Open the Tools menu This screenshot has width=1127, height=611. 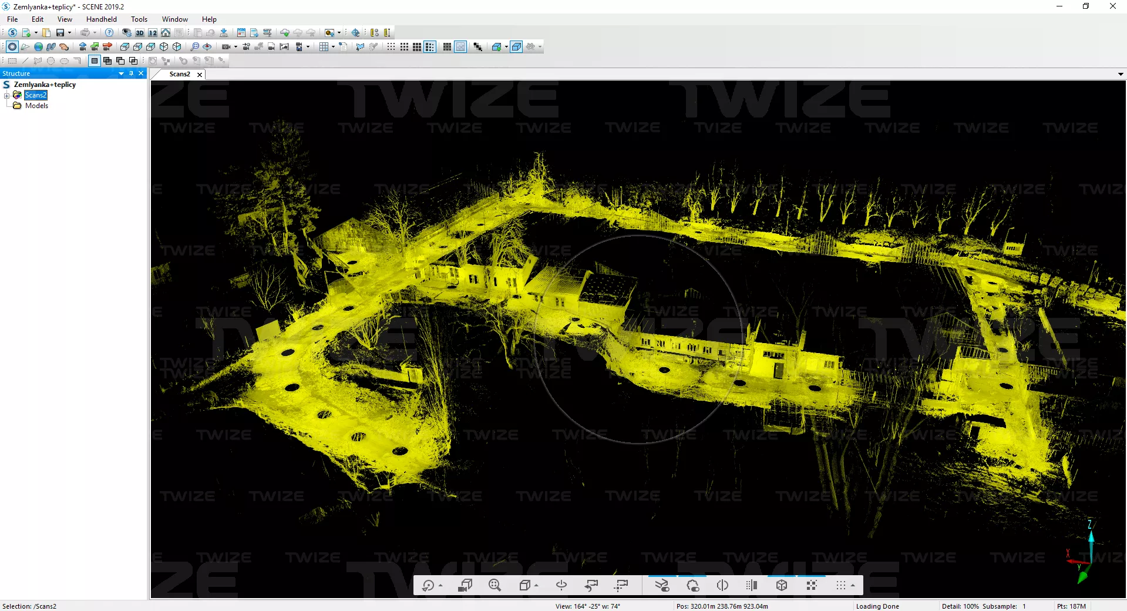pyautogui.click(x=139, y=19)
